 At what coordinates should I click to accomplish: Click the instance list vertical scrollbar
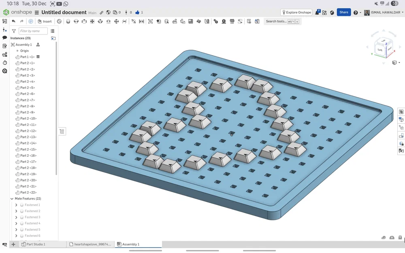(56, 108)
